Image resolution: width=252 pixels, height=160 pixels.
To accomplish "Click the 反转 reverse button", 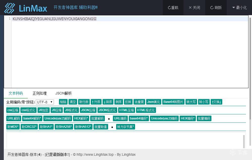I will pos(128,102).
